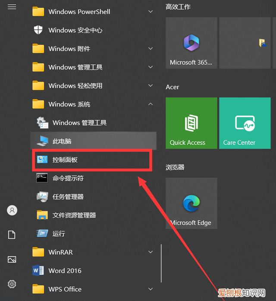The width and height of the screenshot is (276, 301).
Task: Collapse the Windows 系统 chevron
Action: 151,104
